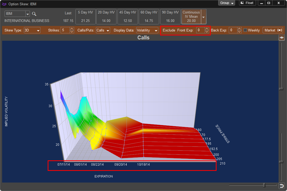Click the 210 strike price label
Viewport: 287px width, 191px height.
click(223, 163)
